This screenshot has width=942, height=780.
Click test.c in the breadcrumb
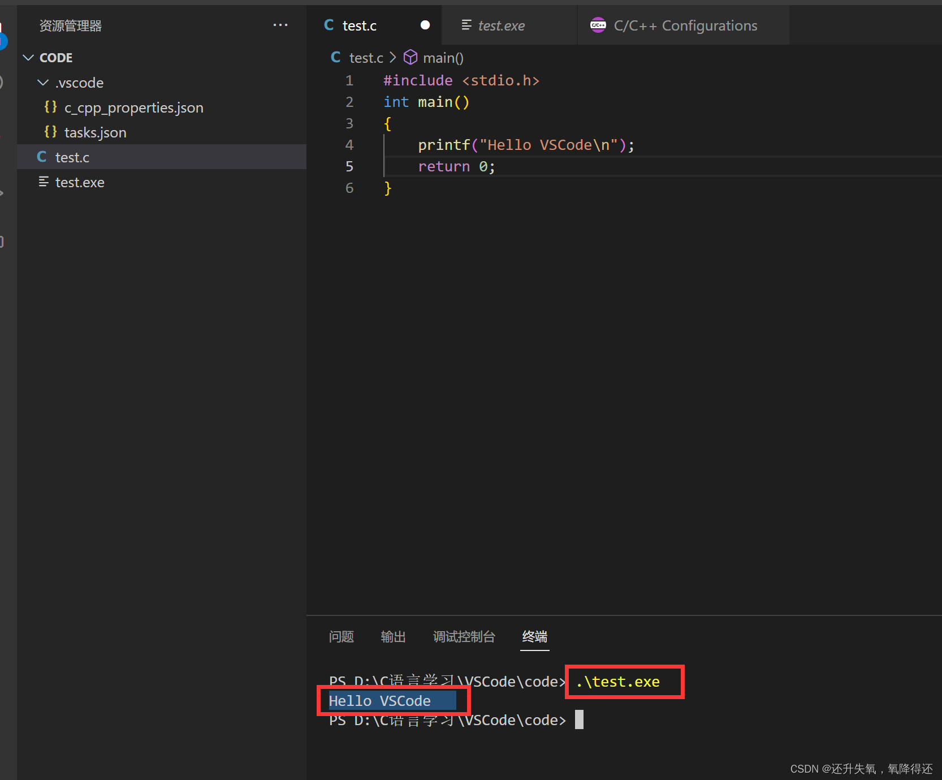click(366, 58)
